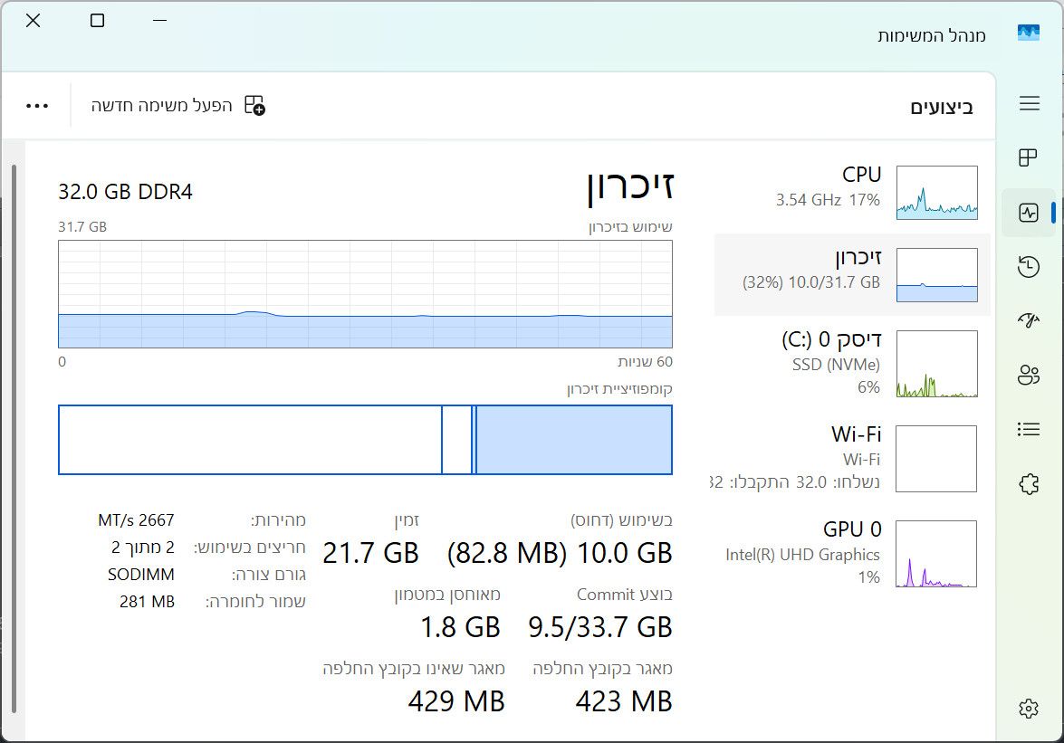Click the 'MT/s 2667' speed value
Screen dimensions: 1064x743
coord(137,520)
